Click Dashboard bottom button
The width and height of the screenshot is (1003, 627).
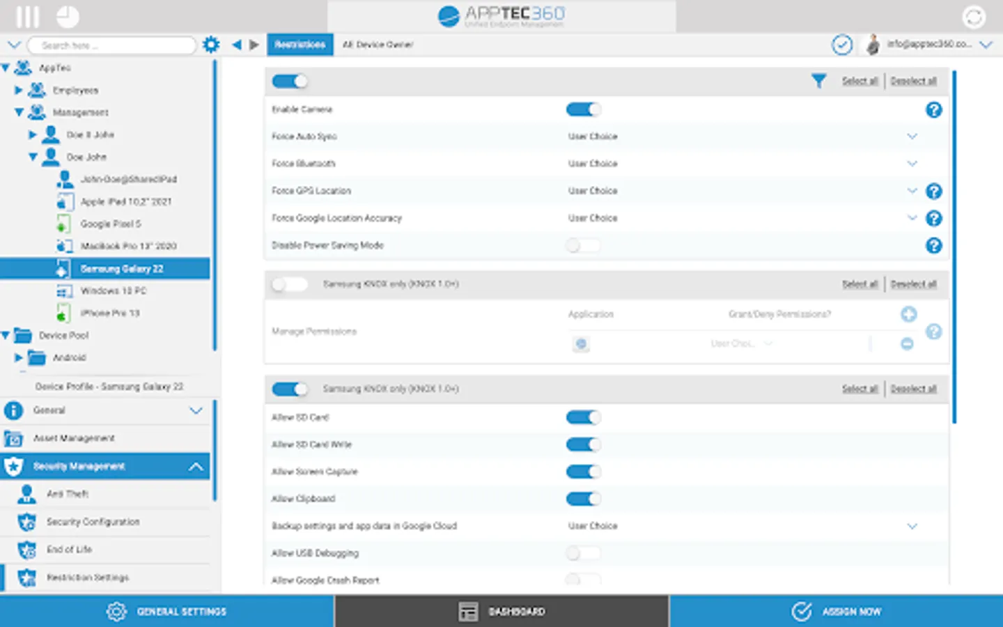coord(501,611)
